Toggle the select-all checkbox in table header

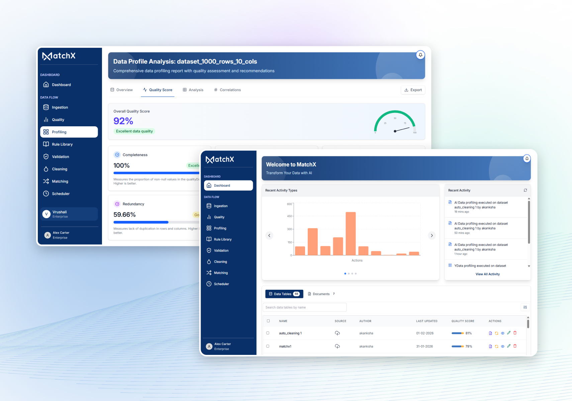(268, 321)
